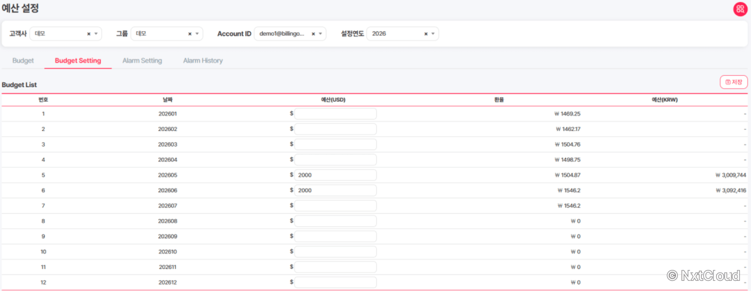Click the 202605 budget field showing 2000
The height and width of the screenshot is (291, 751).
335,175
